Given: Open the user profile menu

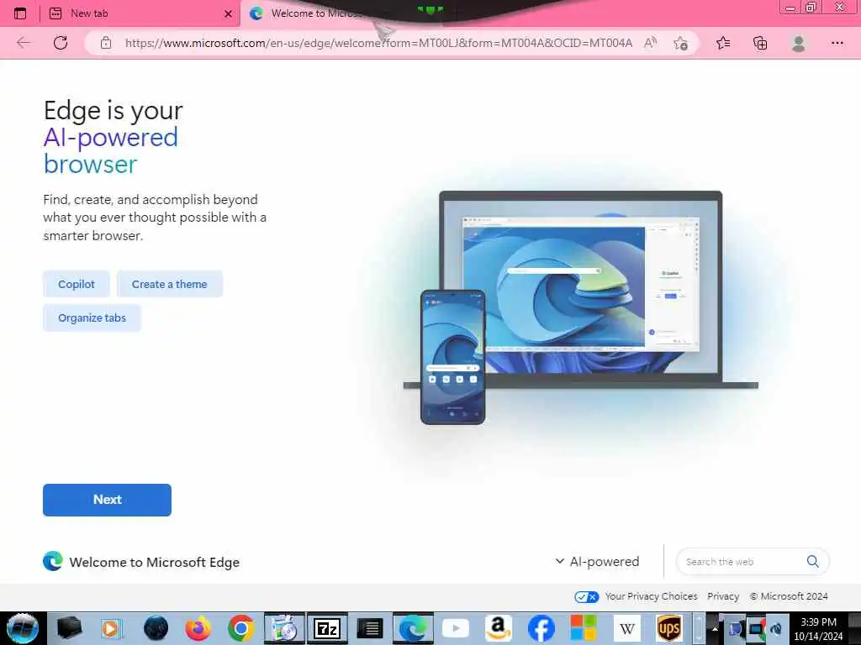Looking at the screenshot, I should click(x=799, y=43).
